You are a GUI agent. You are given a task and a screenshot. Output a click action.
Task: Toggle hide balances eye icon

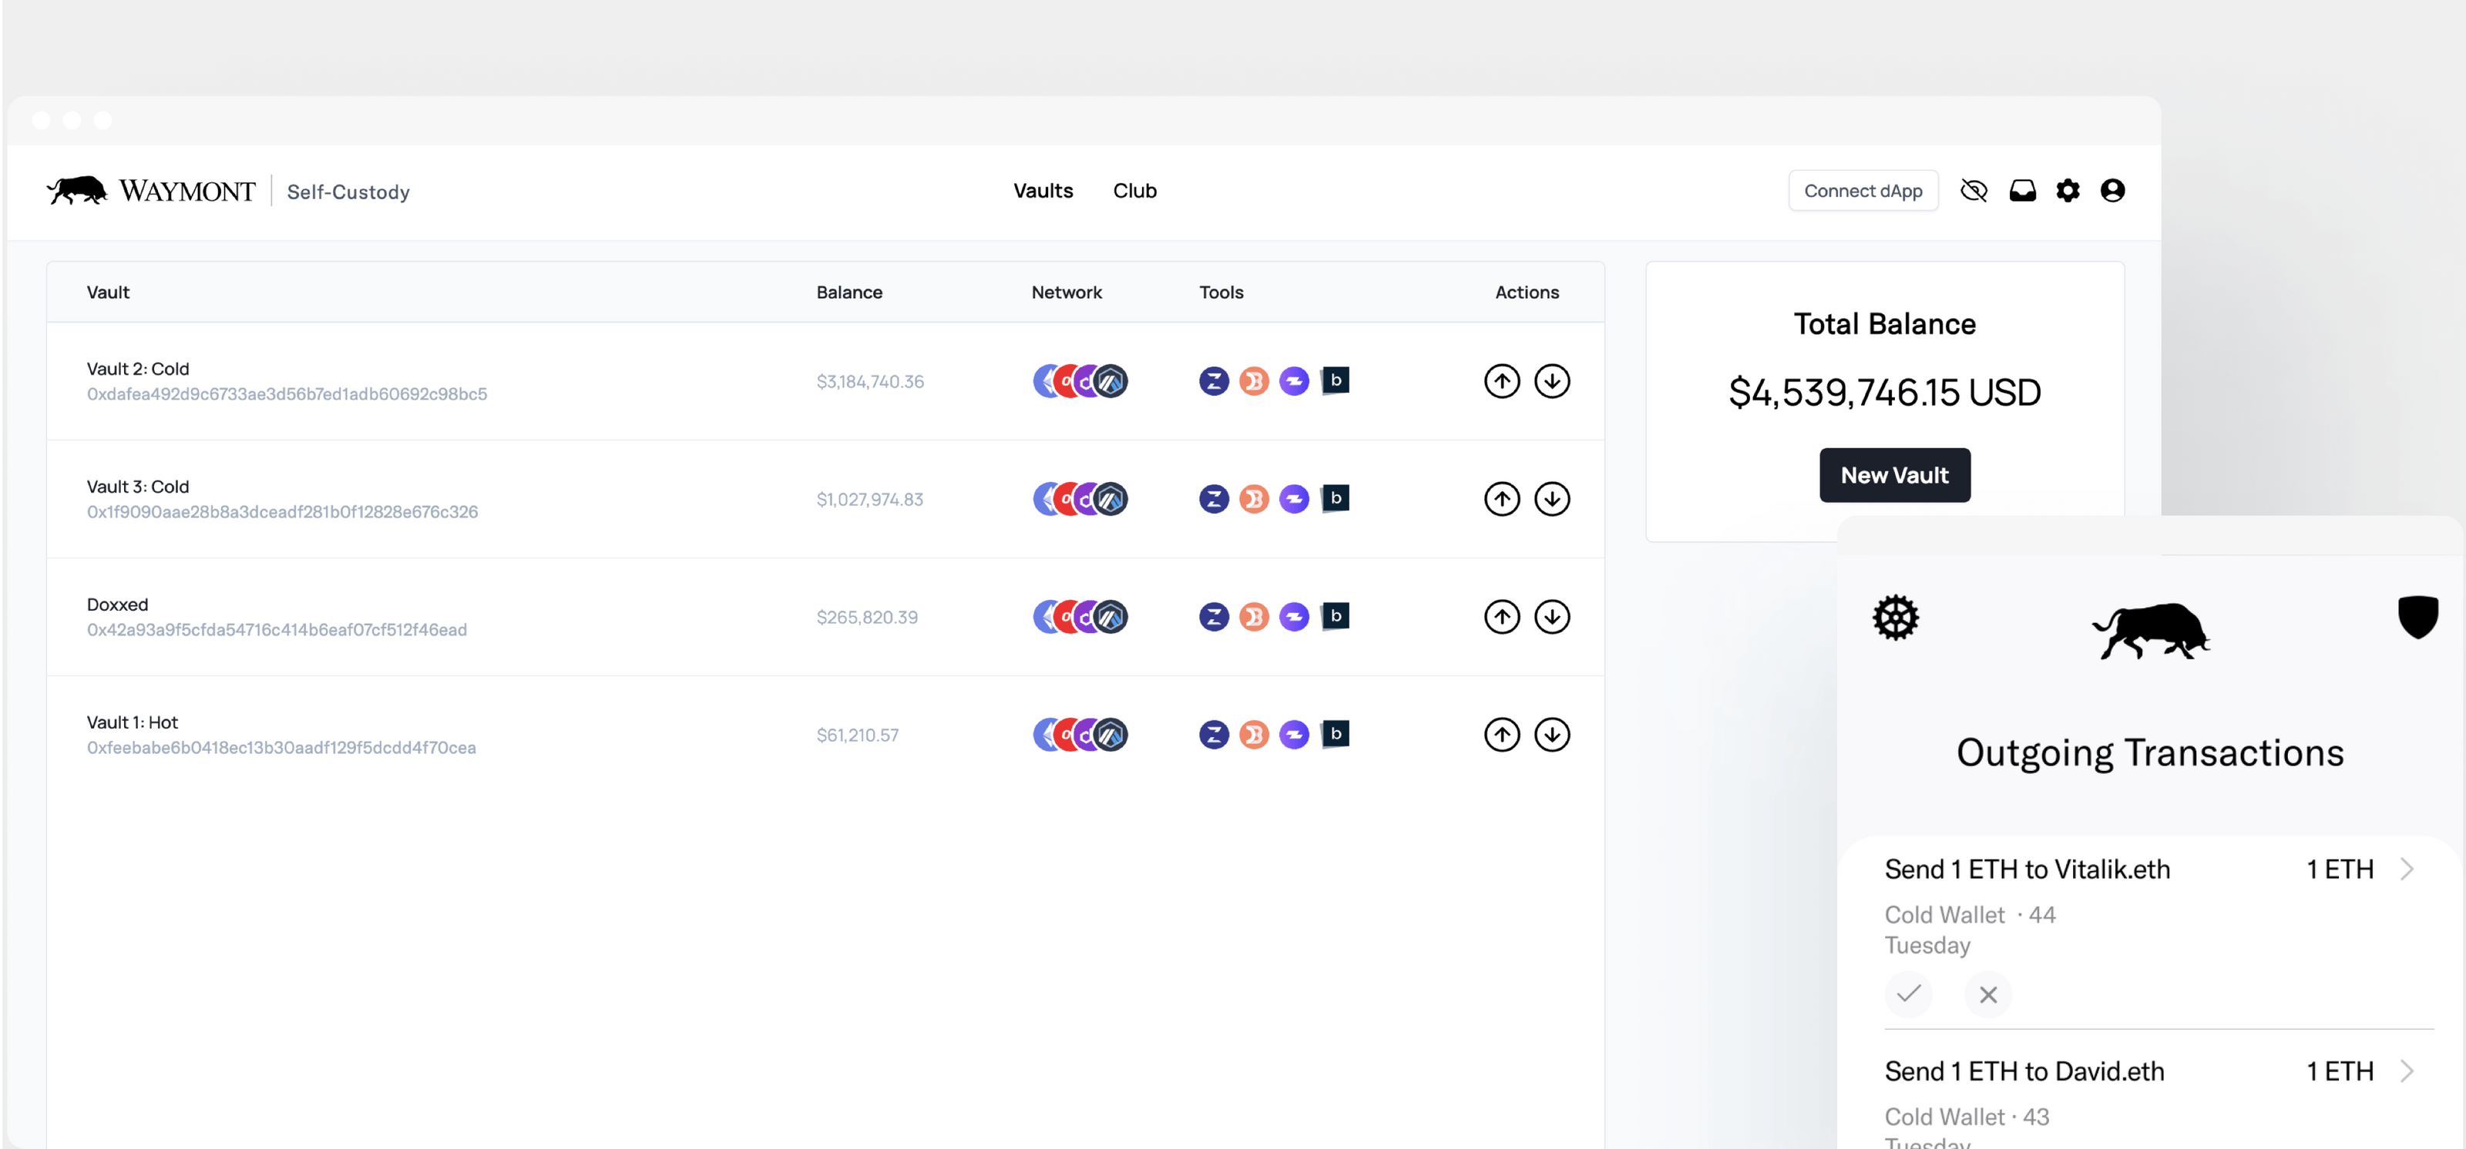click(x=1973, y=190)
